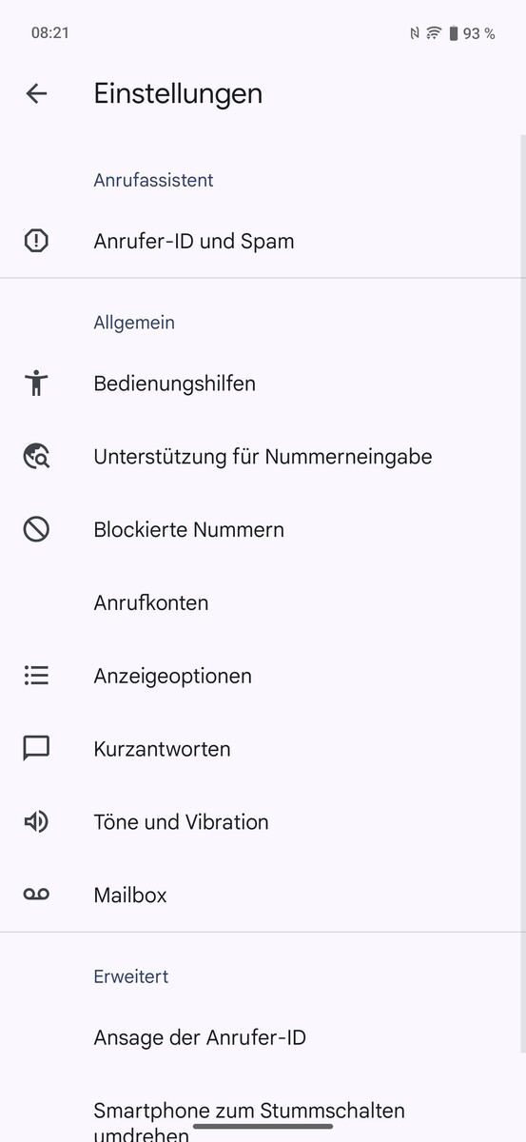Select Anrufkonten entry

click(263, 602)
